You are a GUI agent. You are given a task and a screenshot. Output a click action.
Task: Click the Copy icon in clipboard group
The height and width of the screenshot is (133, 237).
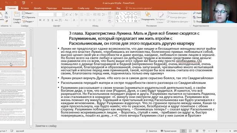tap(6, 17)
